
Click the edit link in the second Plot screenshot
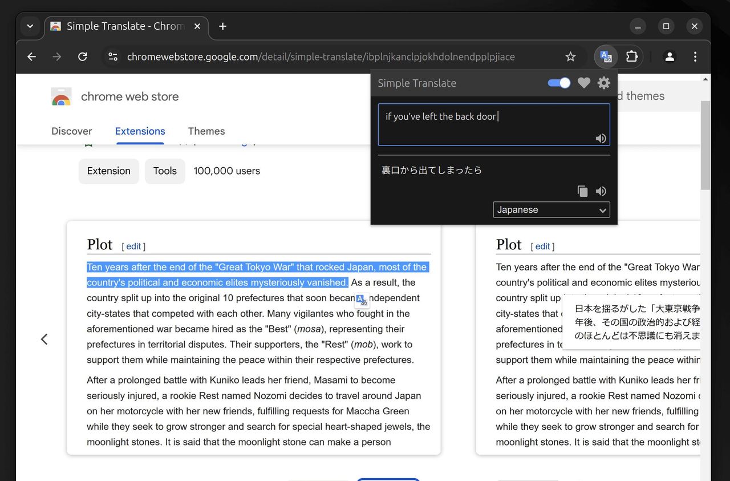pos(542,246)
